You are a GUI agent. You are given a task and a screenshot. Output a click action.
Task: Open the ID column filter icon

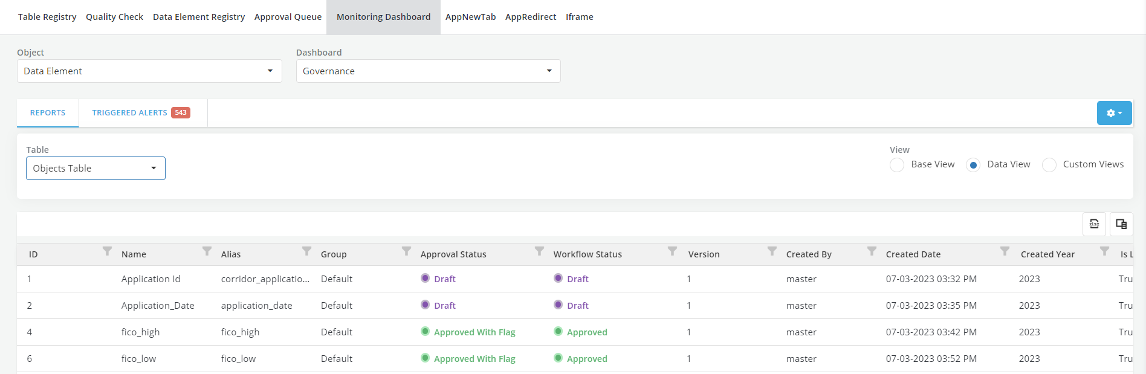point(107,251)
